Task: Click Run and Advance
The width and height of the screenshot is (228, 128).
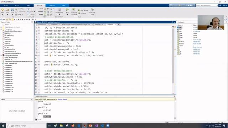Action: click(74, 11)
